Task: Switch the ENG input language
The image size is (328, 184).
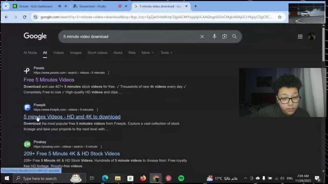Action: (290, 178)
